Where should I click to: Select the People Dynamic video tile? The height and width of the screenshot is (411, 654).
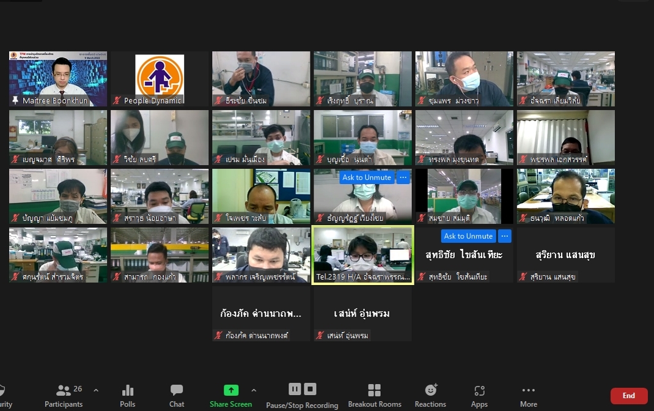160,78
